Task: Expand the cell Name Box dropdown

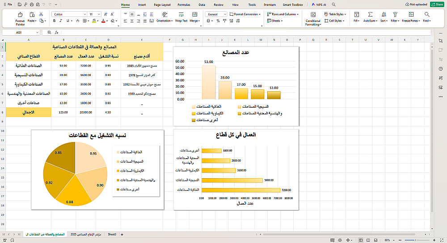Action: pos(37,33)
